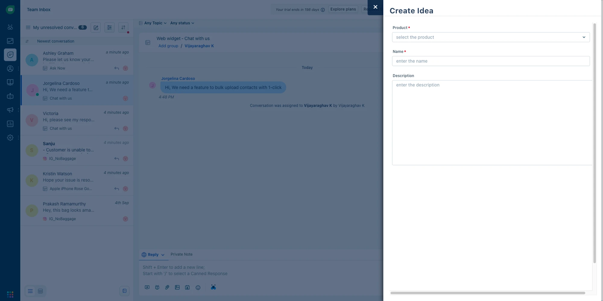
Task: Switch conversation list to compact list view
Action: 30,291
